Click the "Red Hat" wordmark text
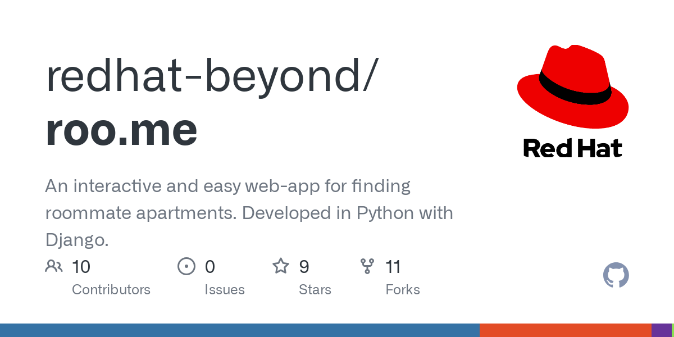Viewport: 674px width, 337px height. [x=572, y=148]
